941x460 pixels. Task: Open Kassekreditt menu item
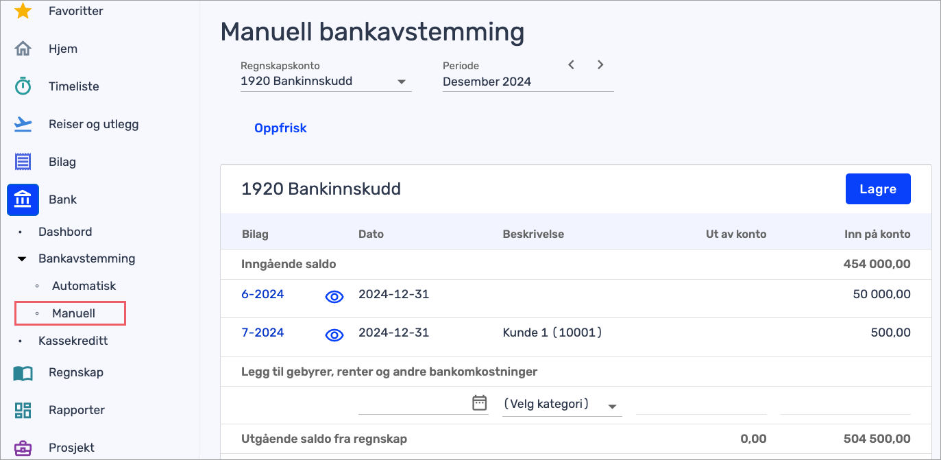tap(73, 341)
